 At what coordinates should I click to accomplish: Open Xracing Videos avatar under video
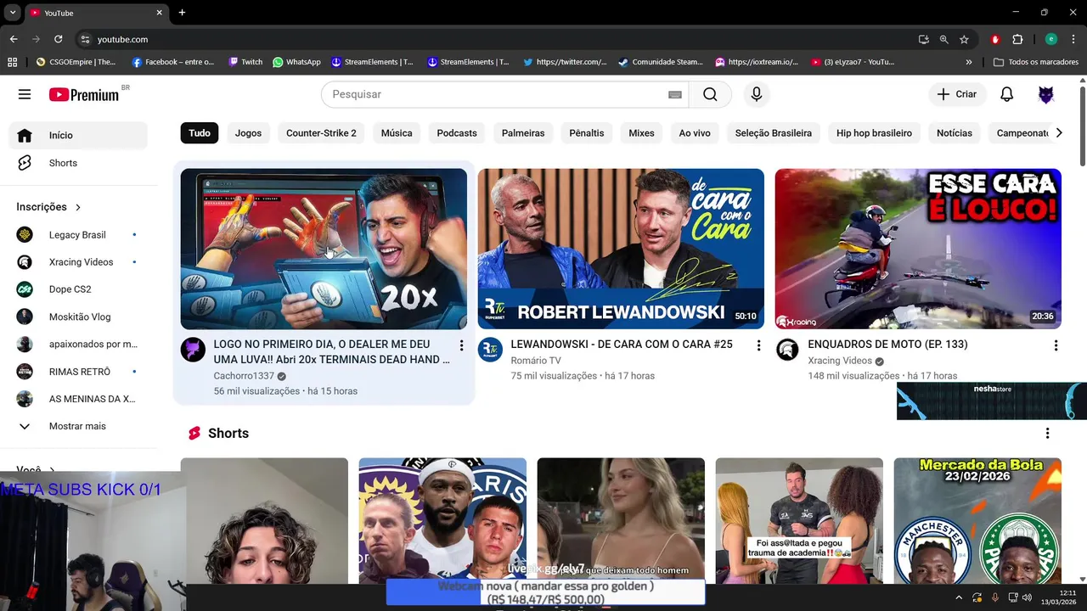coord(787,349)
